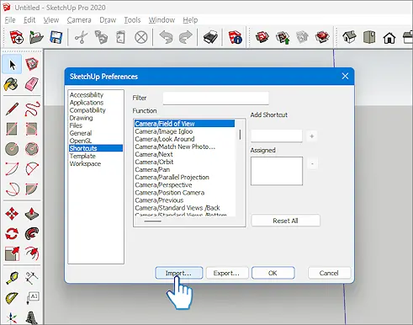Select the Polygon tool
413x325 pixels.
(32, 149)
